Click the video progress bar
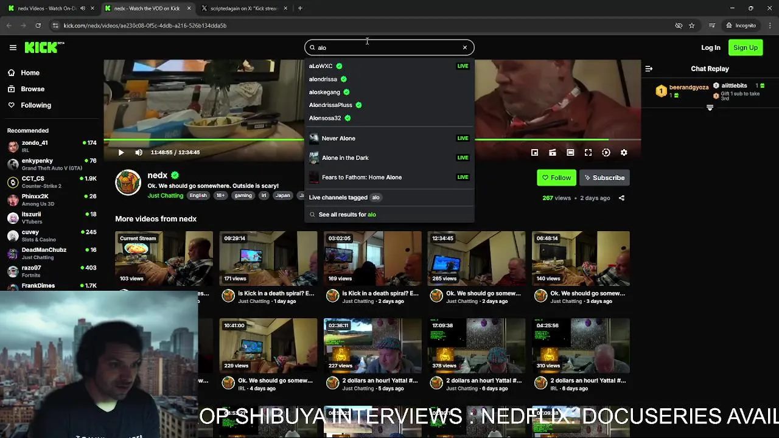This screenshot has height=438, width=779. pyautogui.click(x=372, y=141)
